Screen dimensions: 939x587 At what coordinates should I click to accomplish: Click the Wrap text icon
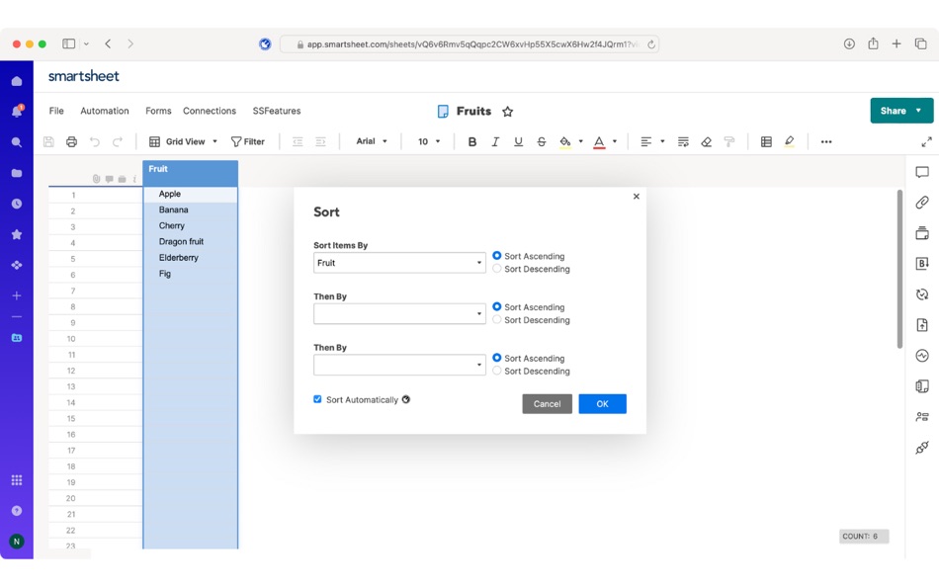pos(683,142)
